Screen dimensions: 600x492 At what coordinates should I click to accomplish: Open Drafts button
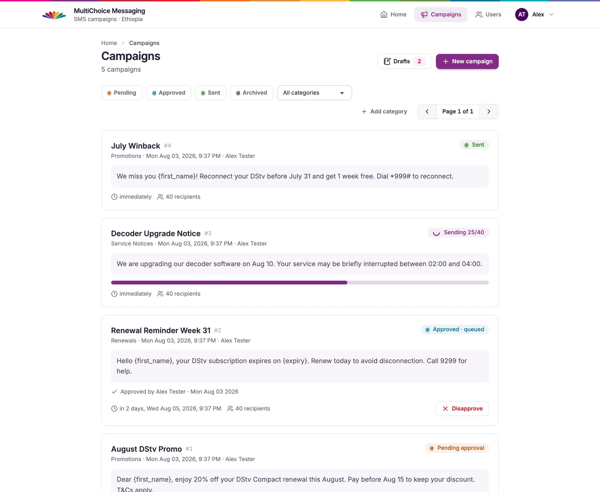point(405,61)
